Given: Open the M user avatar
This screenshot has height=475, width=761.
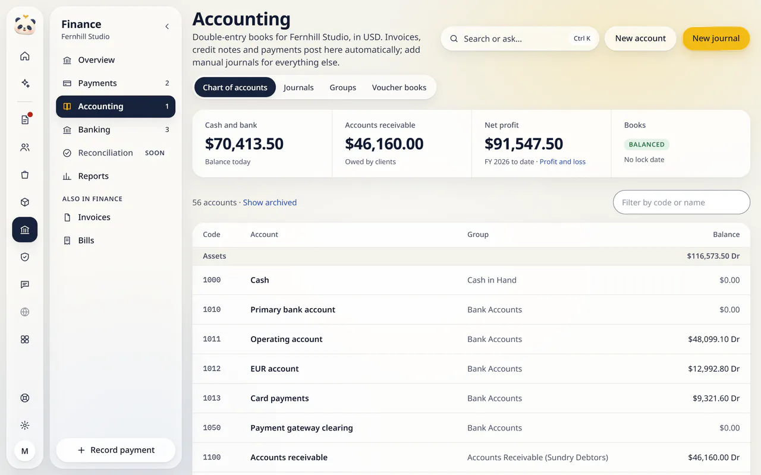Looking at the screenshot, I should click(25, 451).
